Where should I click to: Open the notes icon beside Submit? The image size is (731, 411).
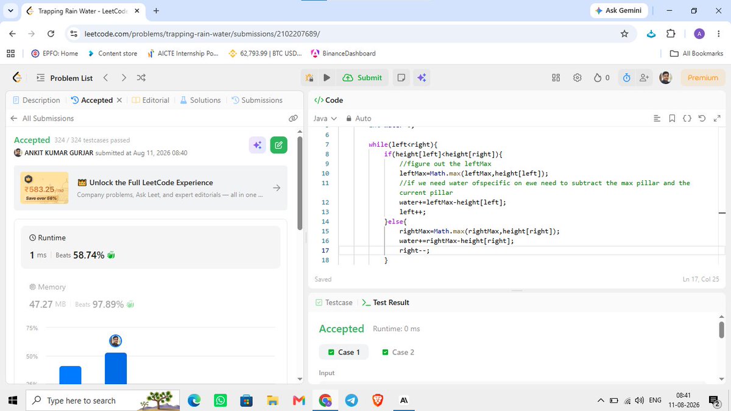coord(401,77)
